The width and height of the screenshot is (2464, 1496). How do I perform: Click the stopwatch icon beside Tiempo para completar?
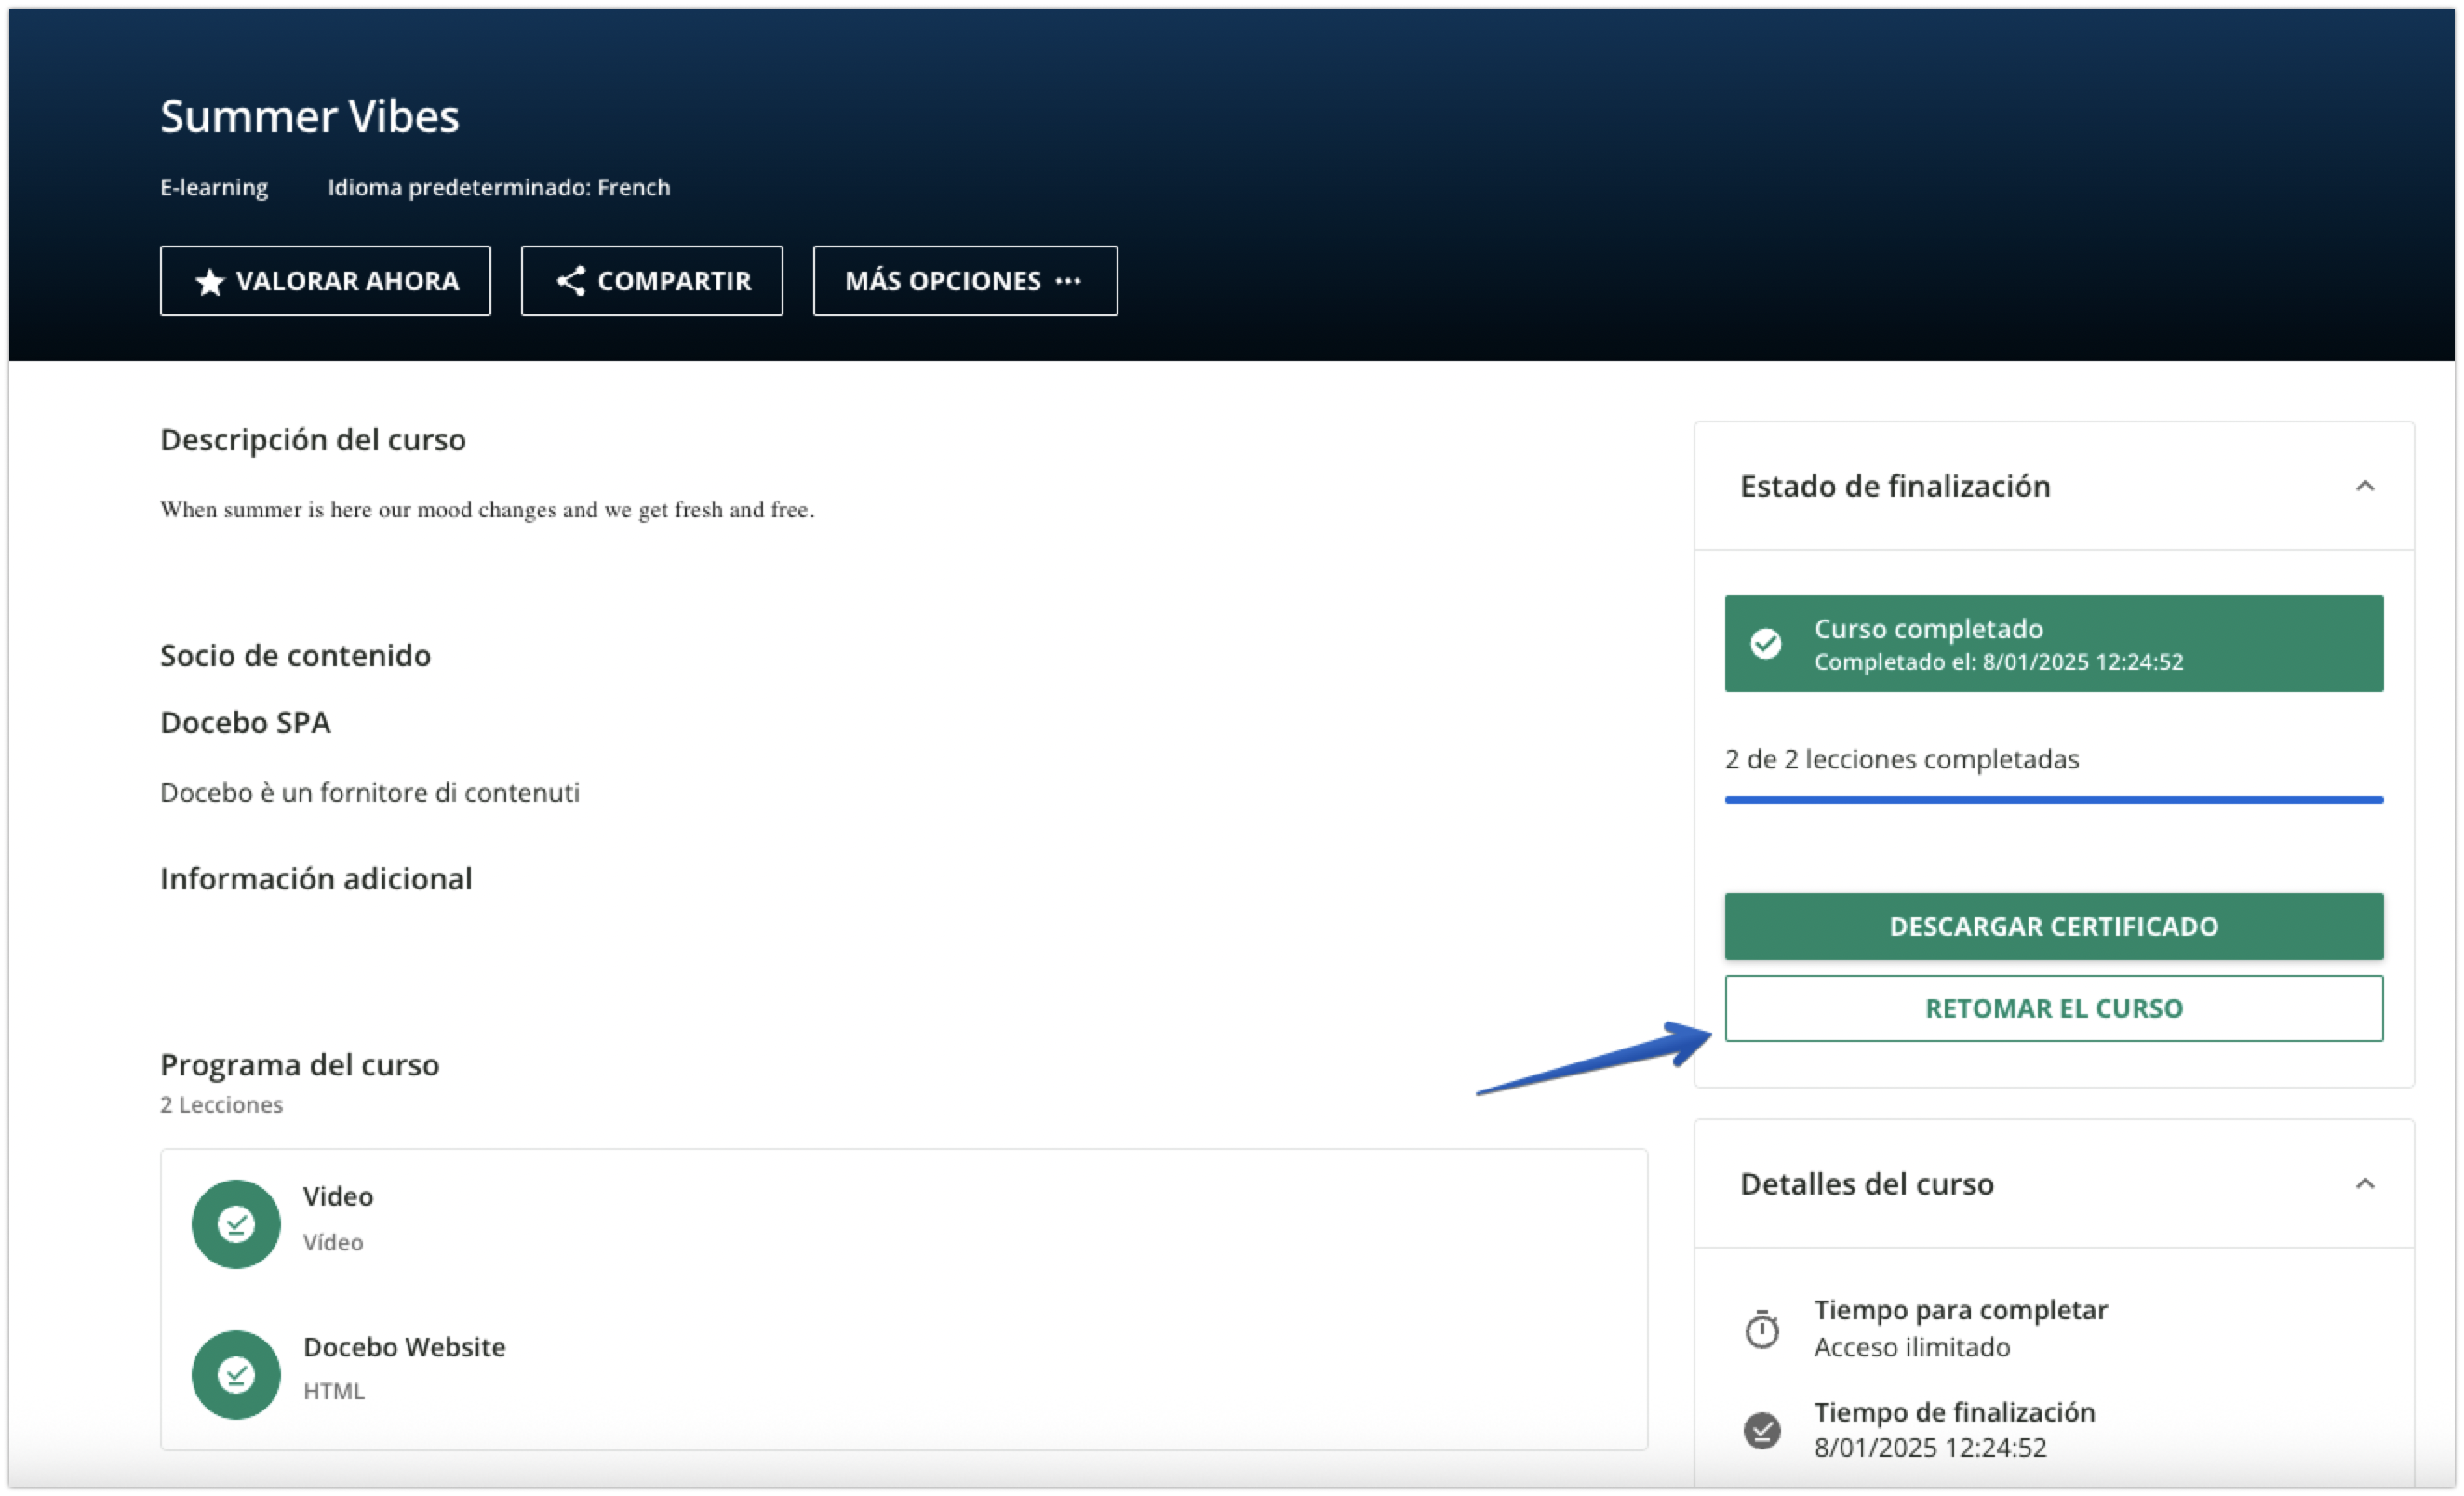pos(1762,1329)
